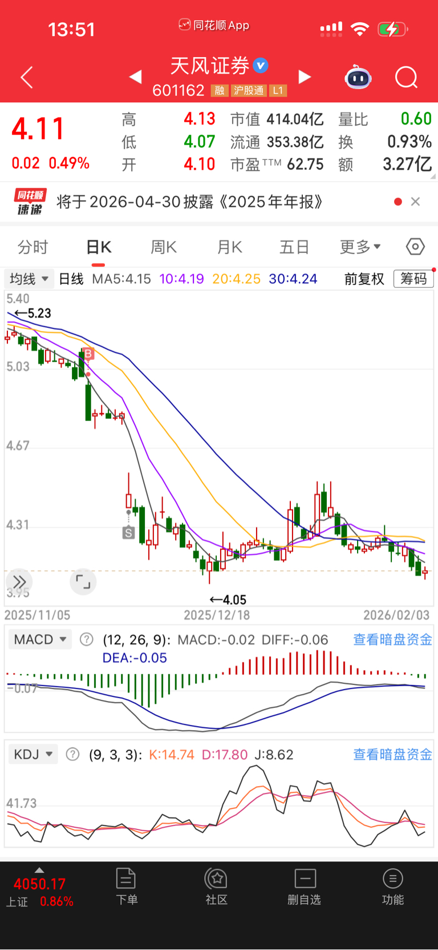Open KDJ help question-mark icon
The image size is (438, 950).
coord(72,755)
